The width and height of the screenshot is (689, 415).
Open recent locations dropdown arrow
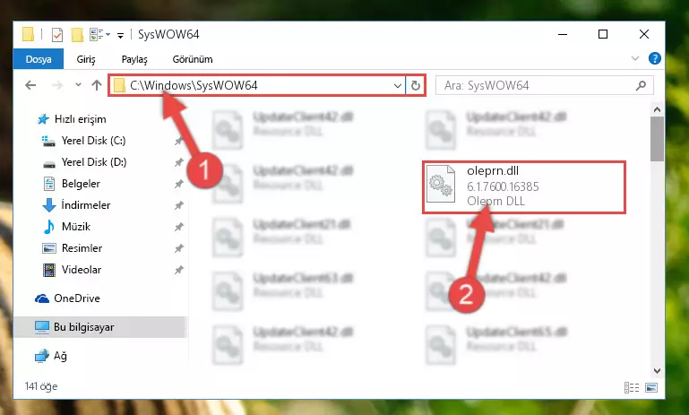[78, 85]
